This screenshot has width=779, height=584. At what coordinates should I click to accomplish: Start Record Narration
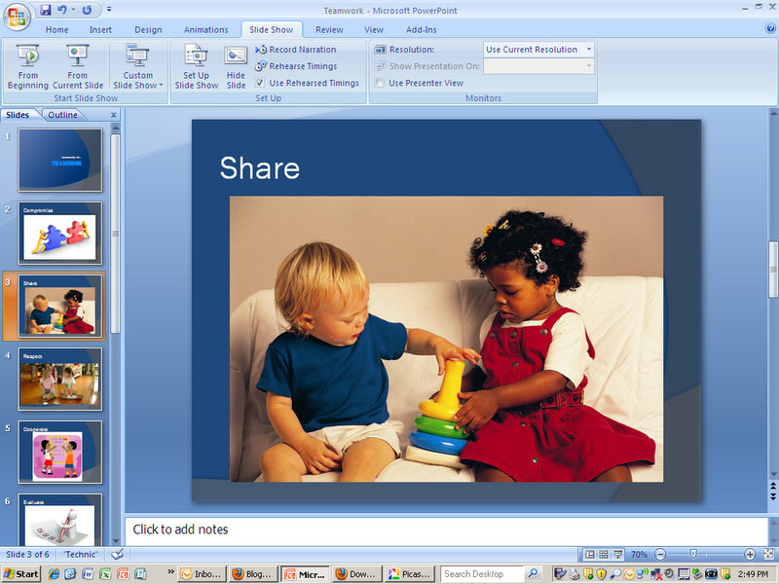(x=296, y=50)
